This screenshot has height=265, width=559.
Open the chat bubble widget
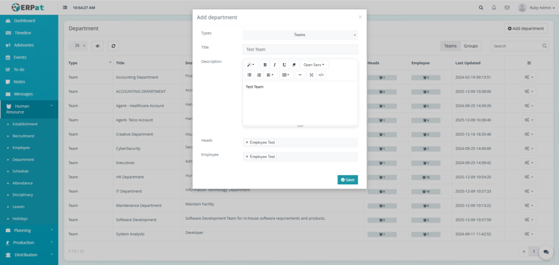pyautogui.click(x=546, y=252)
